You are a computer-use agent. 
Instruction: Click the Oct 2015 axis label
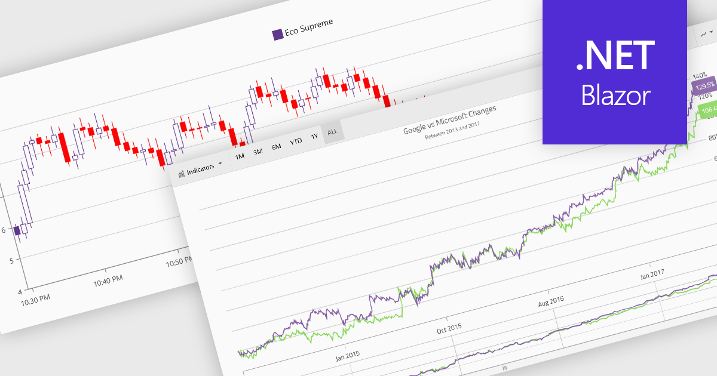tap(449, 329)
